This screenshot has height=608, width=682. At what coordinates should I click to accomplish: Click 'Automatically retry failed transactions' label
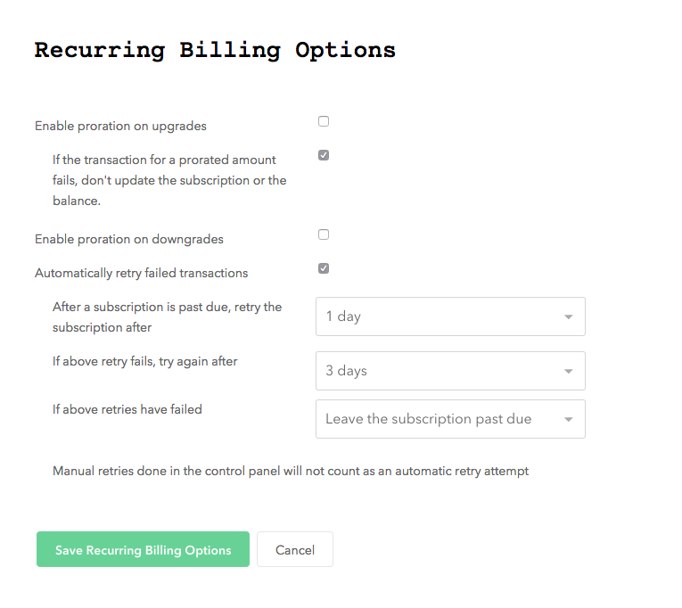pyautogui.click(x=142, y=273)
